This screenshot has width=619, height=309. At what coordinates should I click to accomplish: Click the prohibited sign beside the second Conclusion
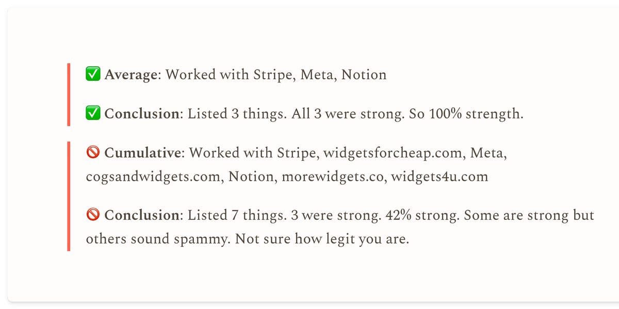point(93,215)
